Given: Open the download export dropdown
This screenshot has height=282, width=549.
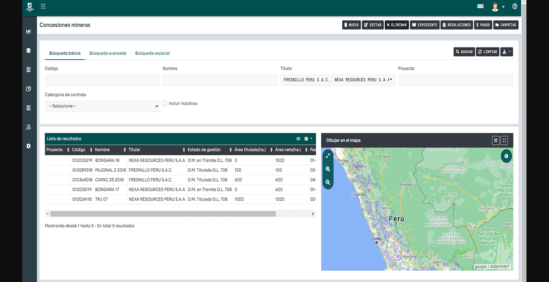Looking at the screenshot, I should point(507,52).
